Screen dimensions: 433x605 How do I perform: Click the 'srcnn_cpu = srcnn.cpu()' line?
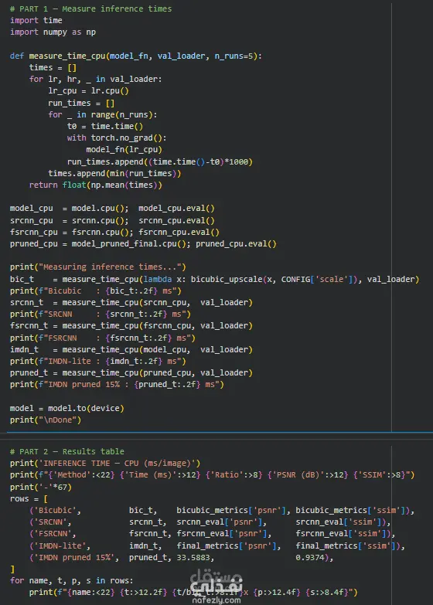[112, 221]
